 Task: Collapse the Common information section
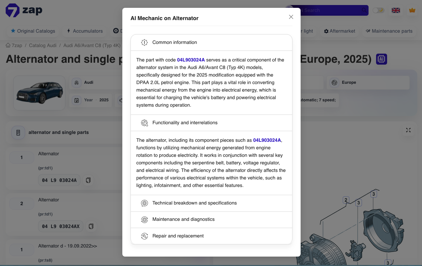(211, 42)
